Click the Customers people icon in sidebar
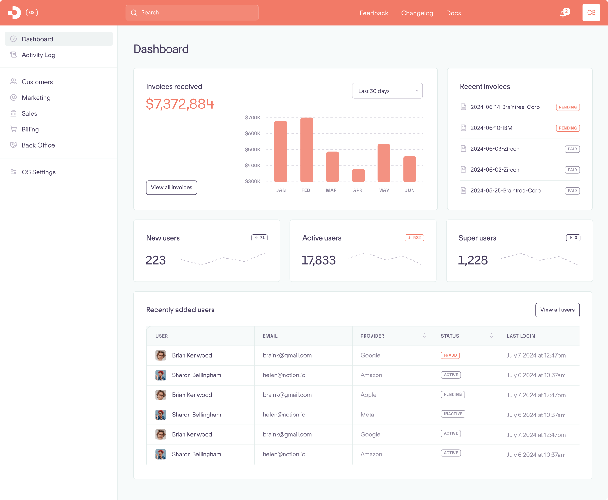The image size is (608, 500). coord(13,82)
